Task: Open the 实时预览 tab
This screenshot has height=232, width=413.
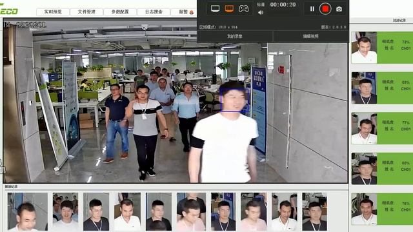Action: 53,12
